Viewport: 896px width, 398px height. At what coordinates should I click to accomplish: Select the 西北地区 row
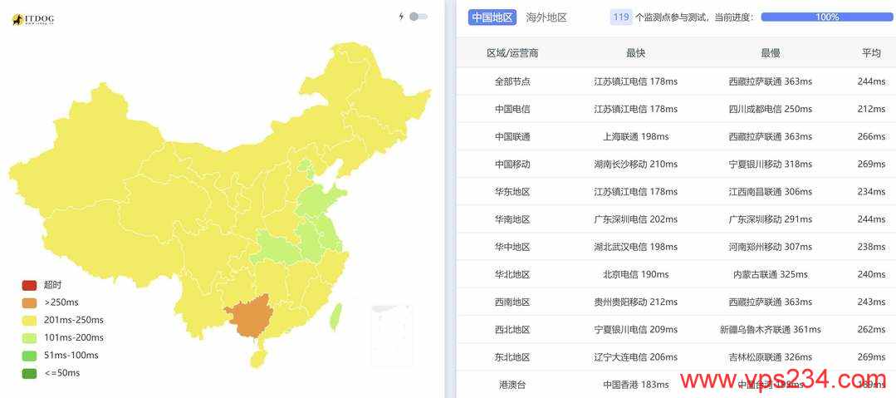tap(676, 329)
